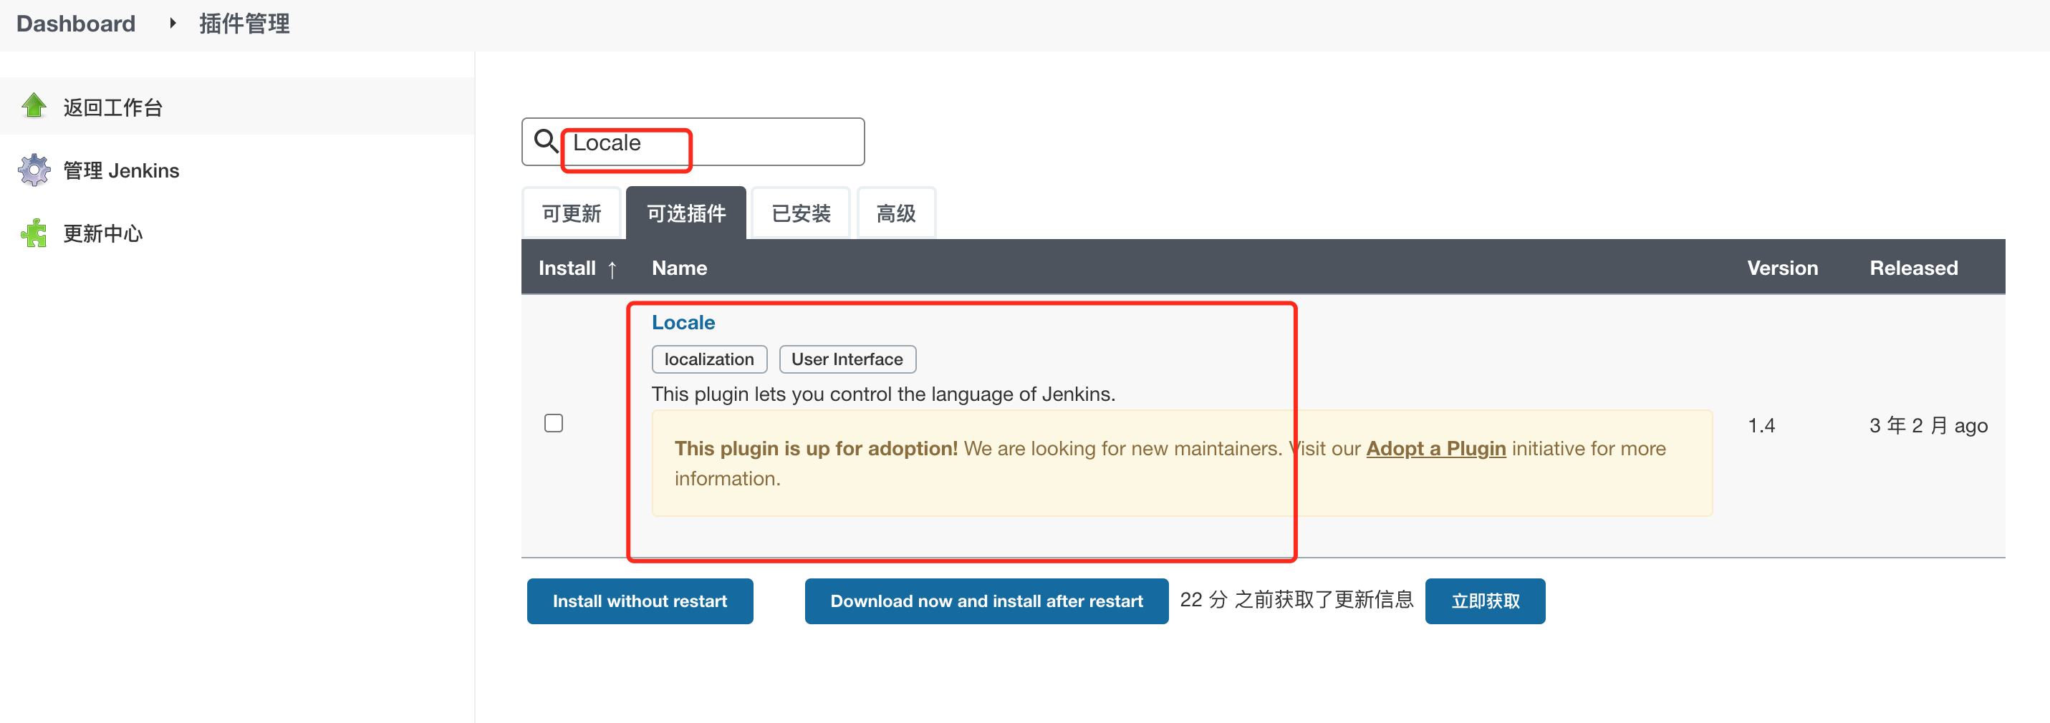Click the gear icon for Manage Jenkins
The image size is (2050, 723).
point(34,170)
